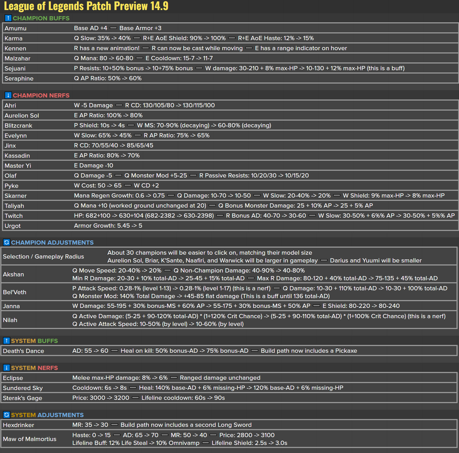459x453 pixels.
Task: Click the Selection / Gameplay Radius label
Action: pyautogui.click(x=43, y=257)
